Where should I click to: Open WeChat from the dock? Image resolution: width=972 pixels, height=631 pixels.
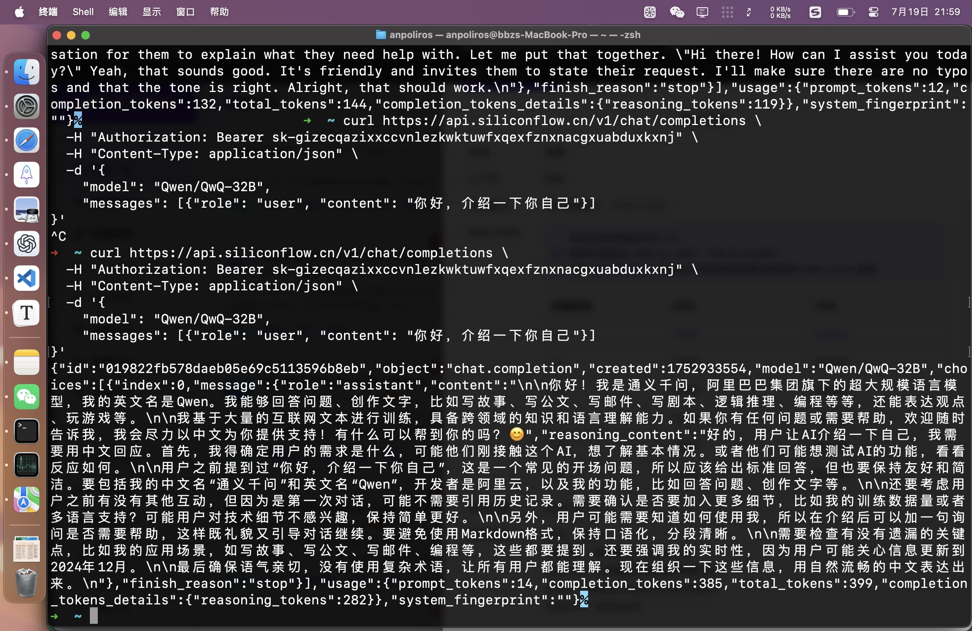click(x=27, y=397)
